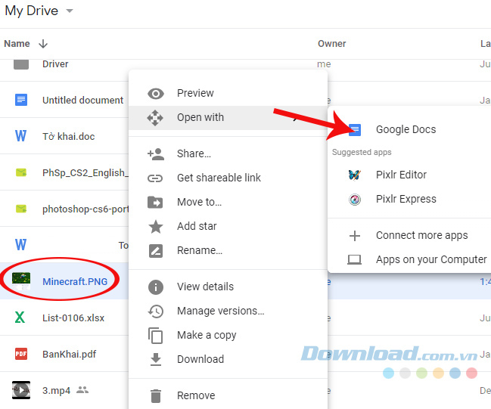Click the Share add-person icon
The width and height of the screenshot is (491, 409).
[156, 154]
